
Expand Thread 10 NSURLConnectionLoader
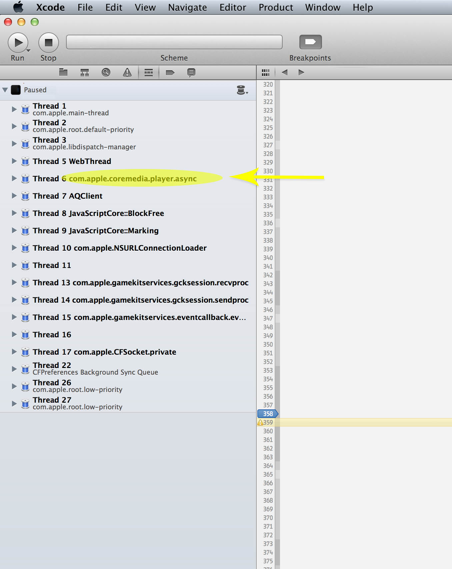14,248
